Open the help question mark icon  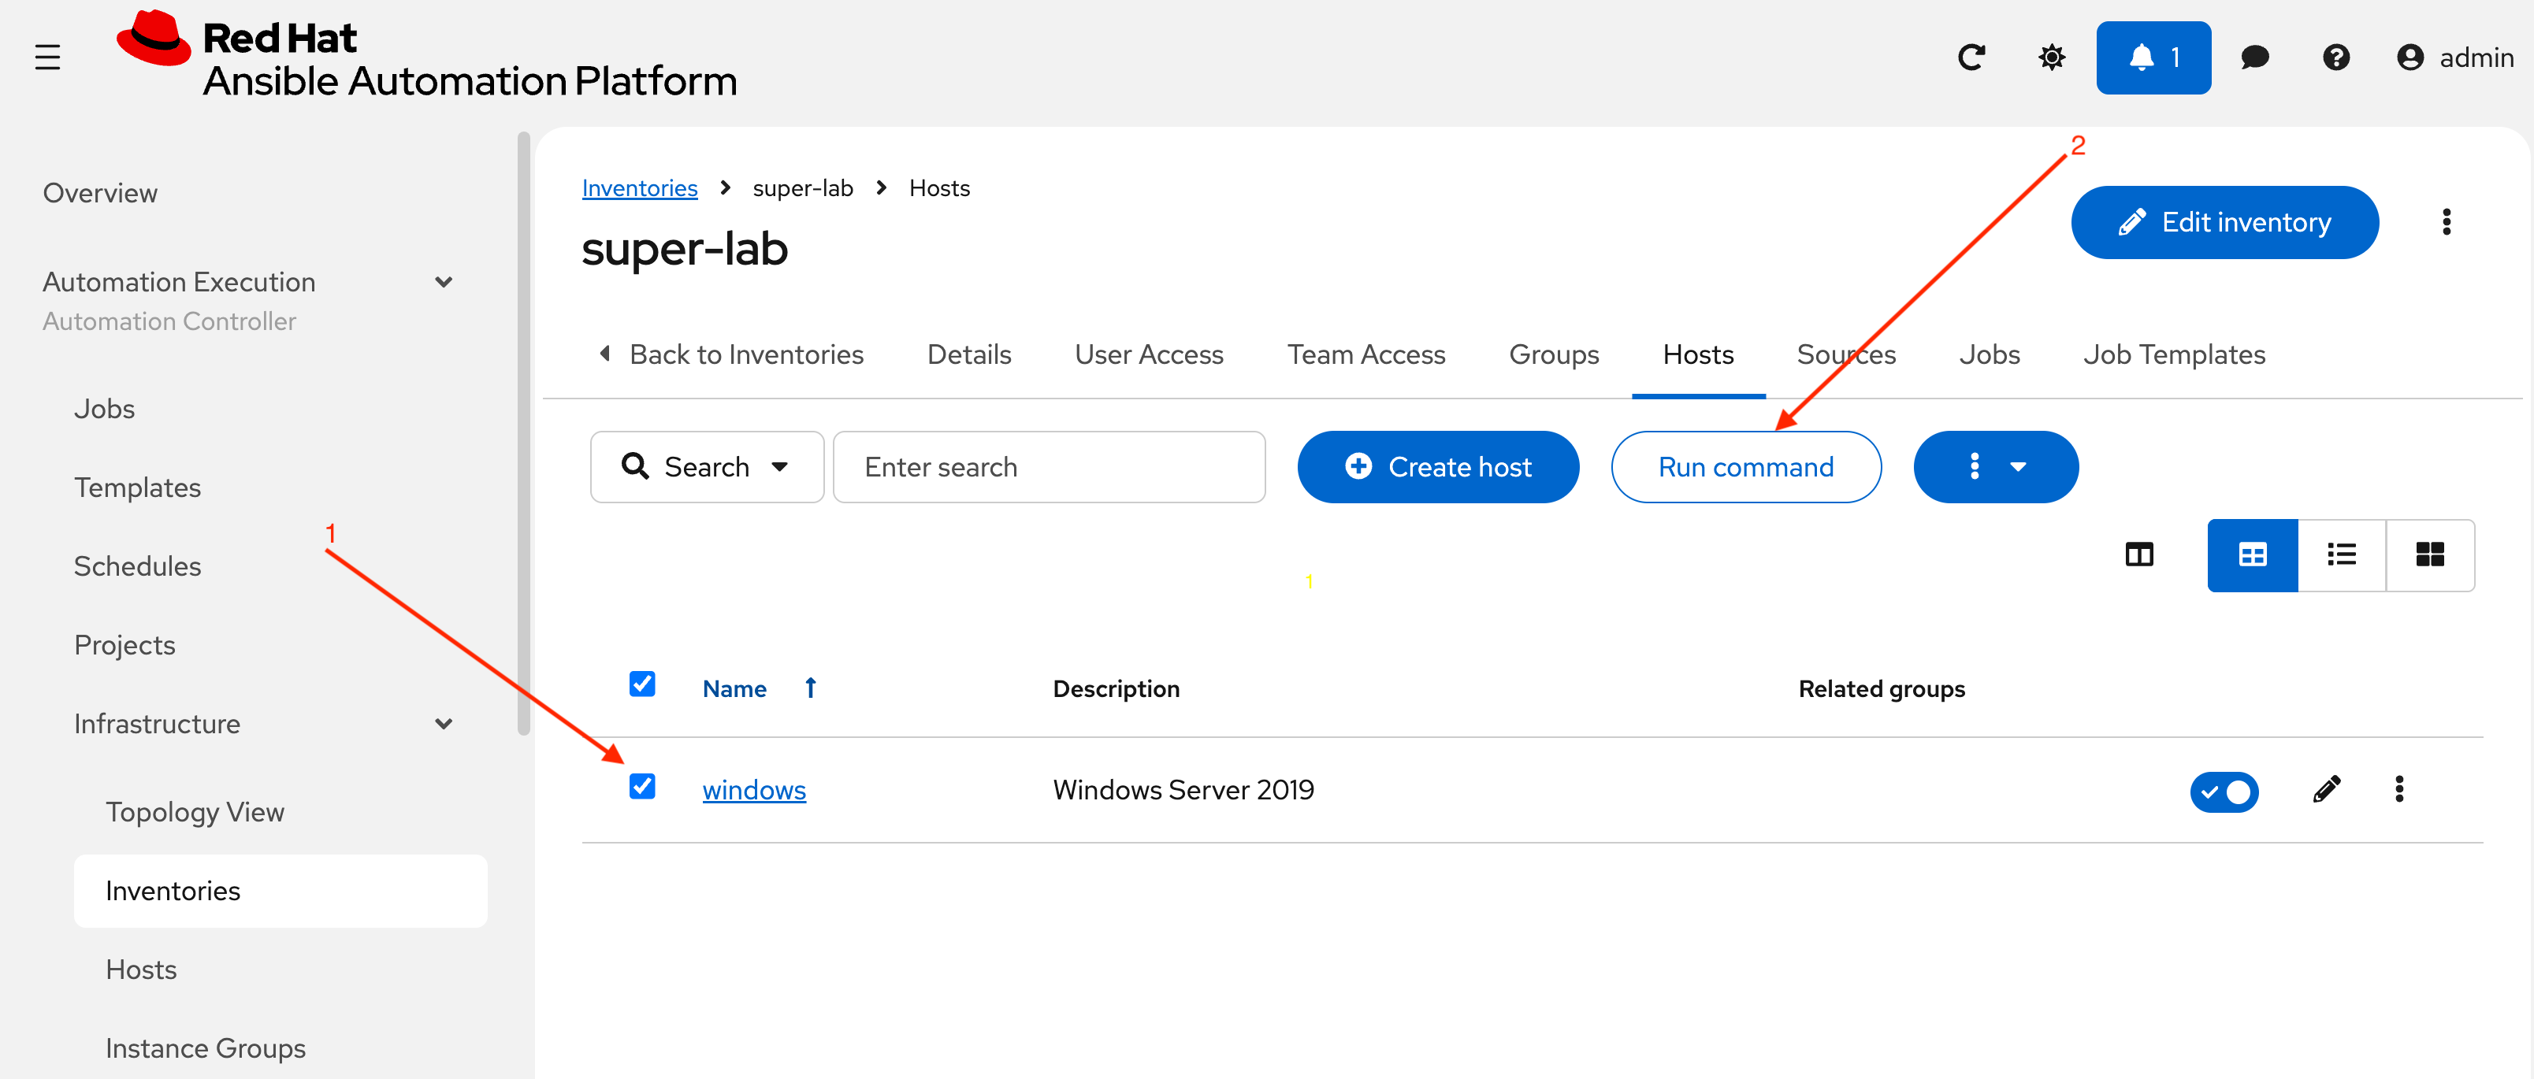(x=2335, y=58)
